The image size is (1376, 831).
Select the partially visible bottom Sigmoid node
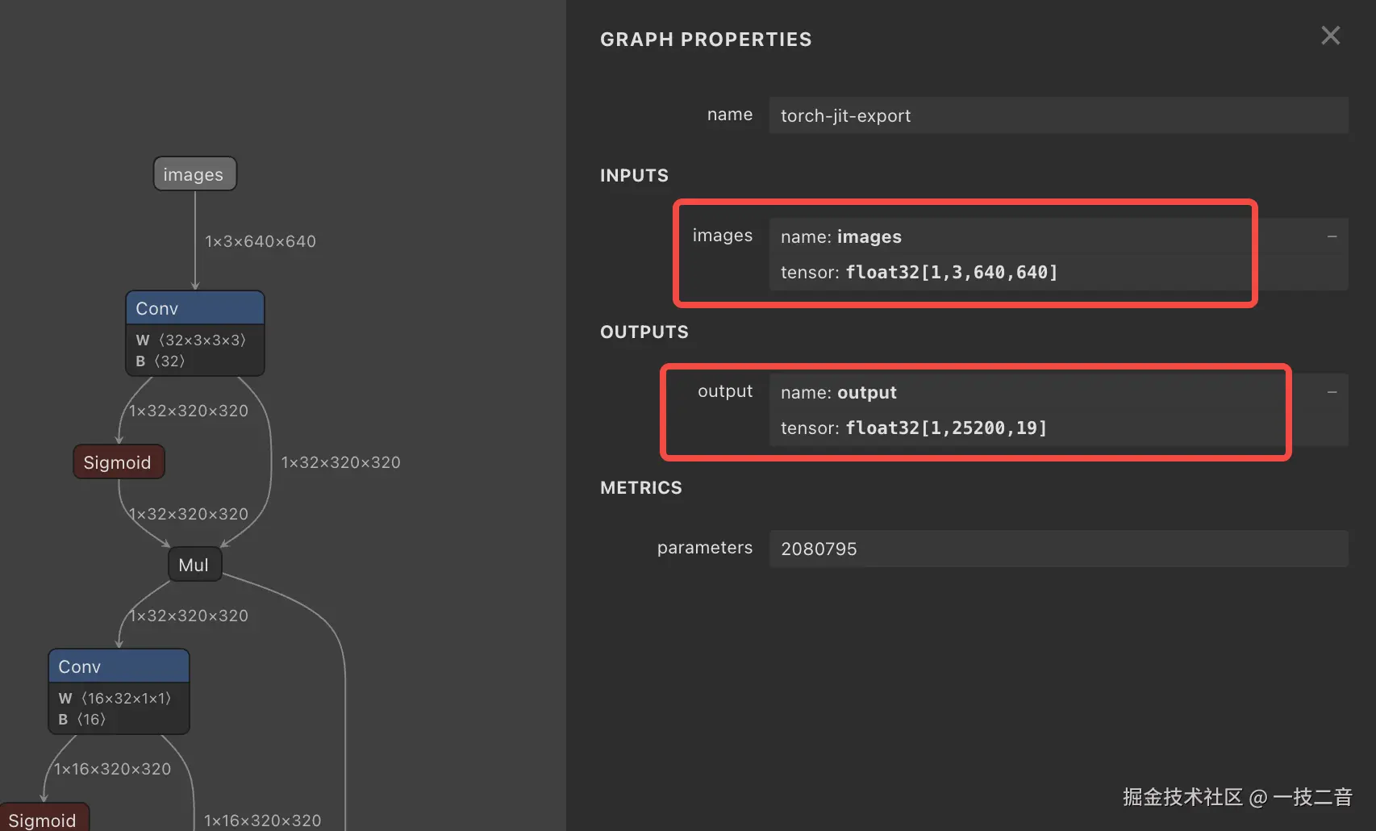(43, 819)
